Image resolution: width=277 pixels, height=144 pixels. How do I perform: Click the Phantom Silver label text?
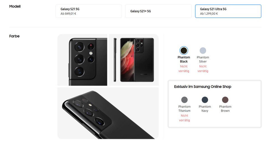pyautogui.click(x=203, y=59)
